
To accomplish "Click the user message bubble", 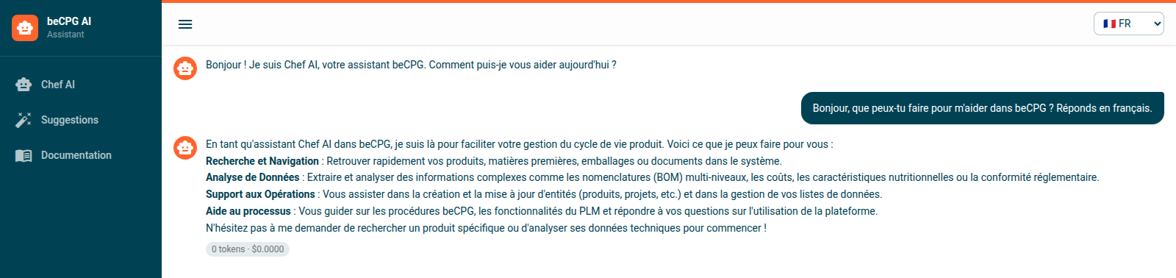I will tap(982, 108).
